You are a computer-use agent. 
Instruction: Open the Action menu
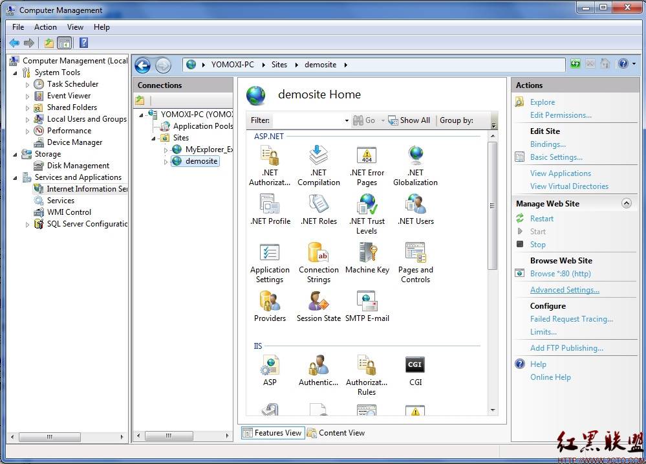click(45, 27)
